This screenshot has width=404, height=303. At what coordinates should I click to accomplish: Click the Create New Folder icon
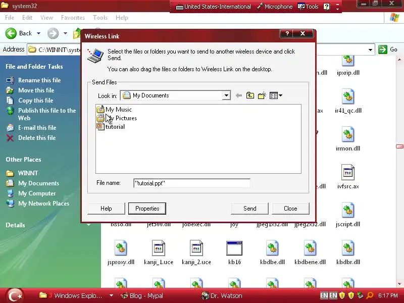coord(262,95)
